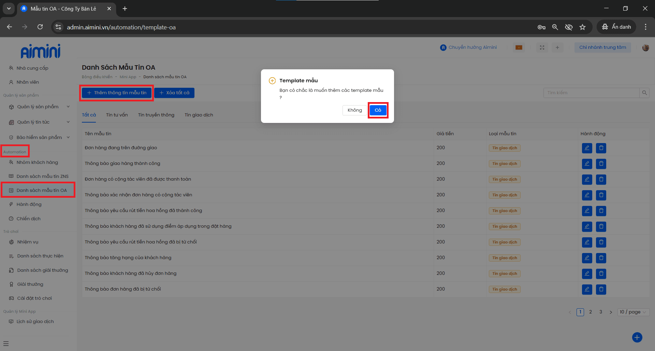655x351 pixels.
Task: Click the fullscreen icon in the header
Action: coord(542,47)
